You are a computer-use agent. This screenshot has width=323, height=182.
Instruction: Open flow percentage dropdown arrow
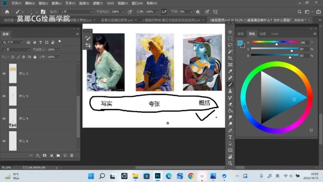pyautogui.click(x=157, y=12)
